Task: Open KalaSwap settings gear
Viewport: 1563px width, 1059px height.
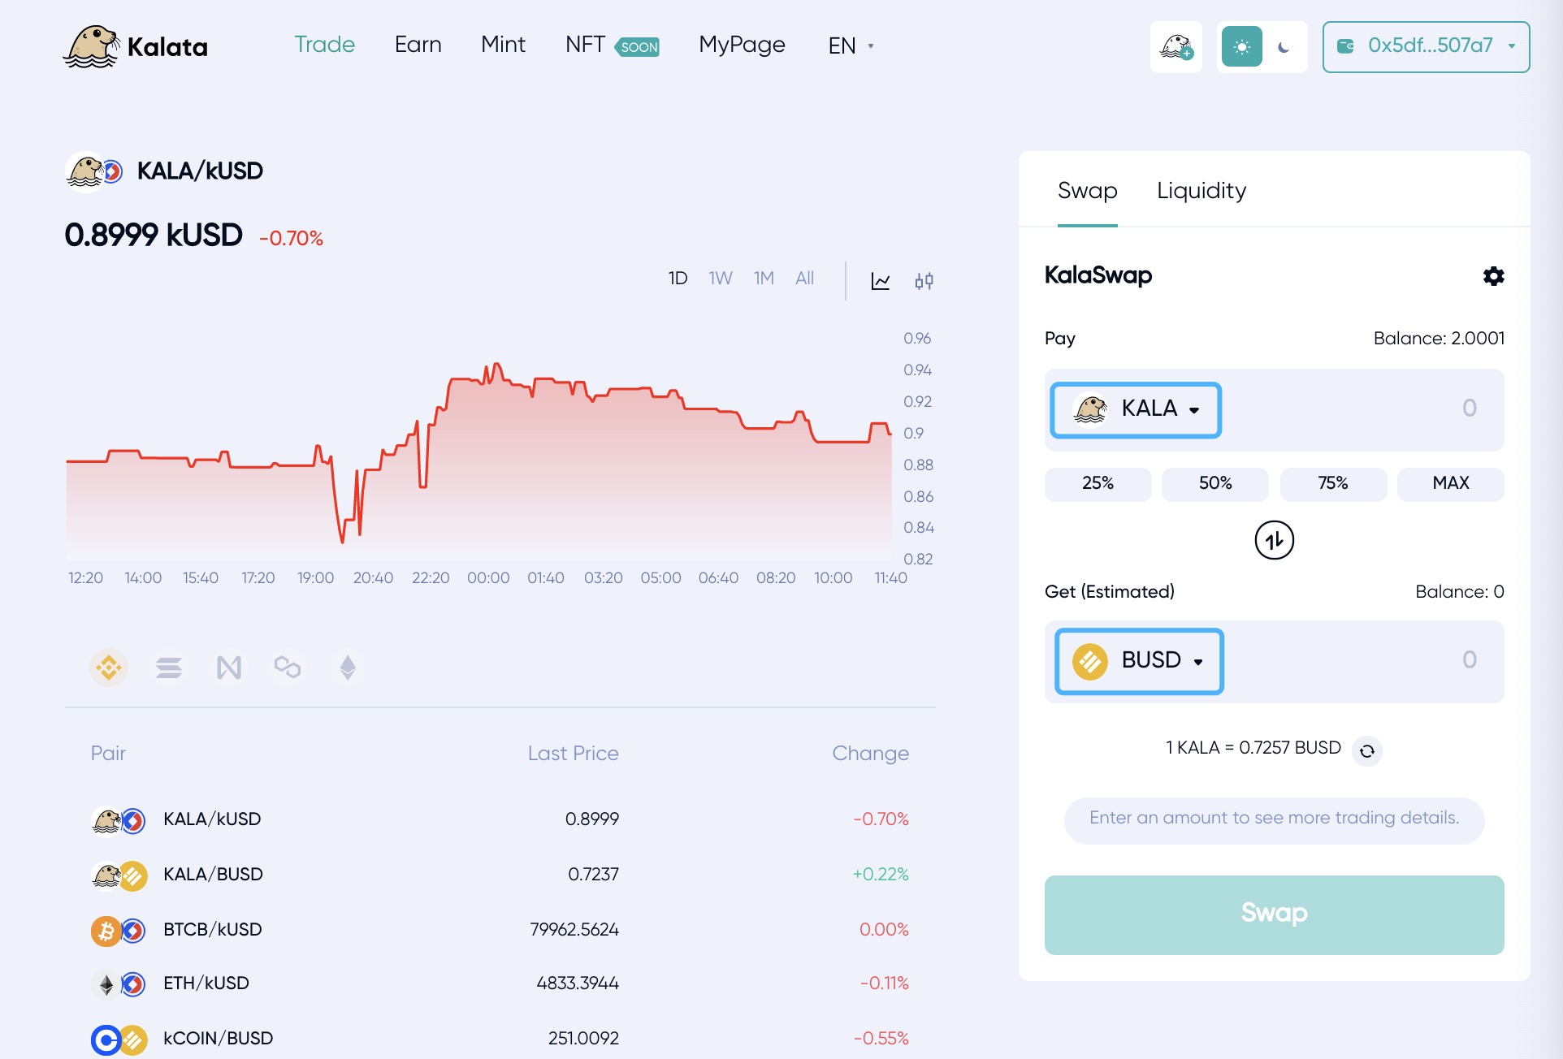Action: [x=1493, y=276]
